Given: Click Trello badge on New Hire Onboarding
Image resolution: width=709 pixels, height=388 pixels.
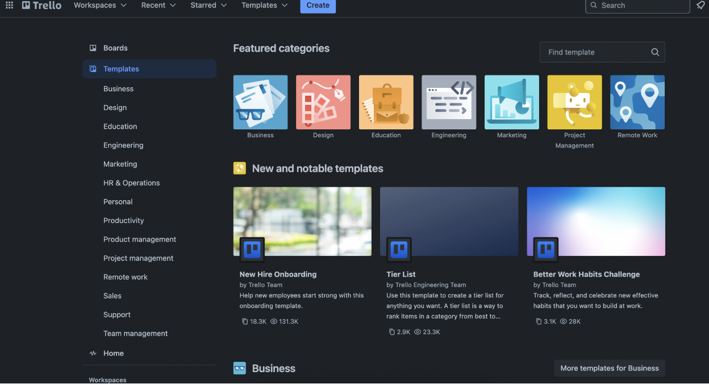Looking at the screenshot, I should click(x=252, y=250).
